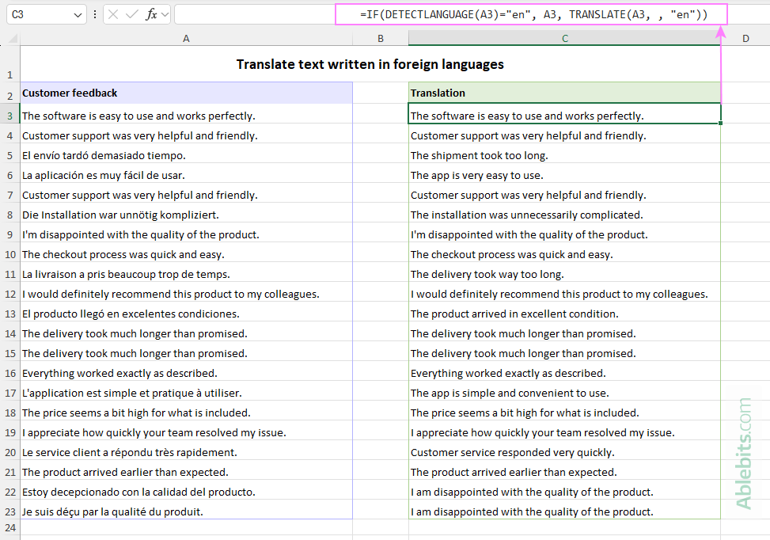
Task: Select row 24 header
Action: (9, 527)
